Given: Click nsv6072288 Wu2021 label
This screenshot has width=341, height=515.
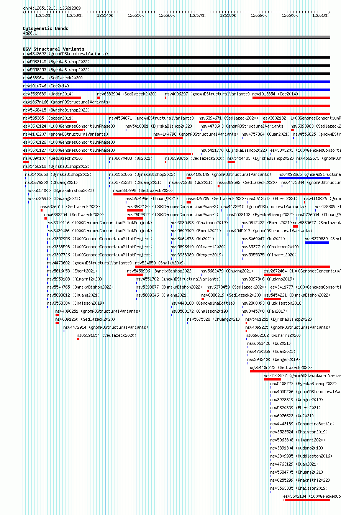Looking at the screenshot, I should 191,182.
